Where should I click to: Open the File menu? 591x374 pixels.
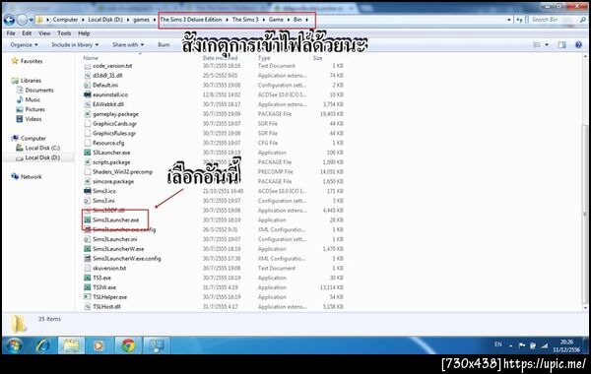(x=11, y=33)
